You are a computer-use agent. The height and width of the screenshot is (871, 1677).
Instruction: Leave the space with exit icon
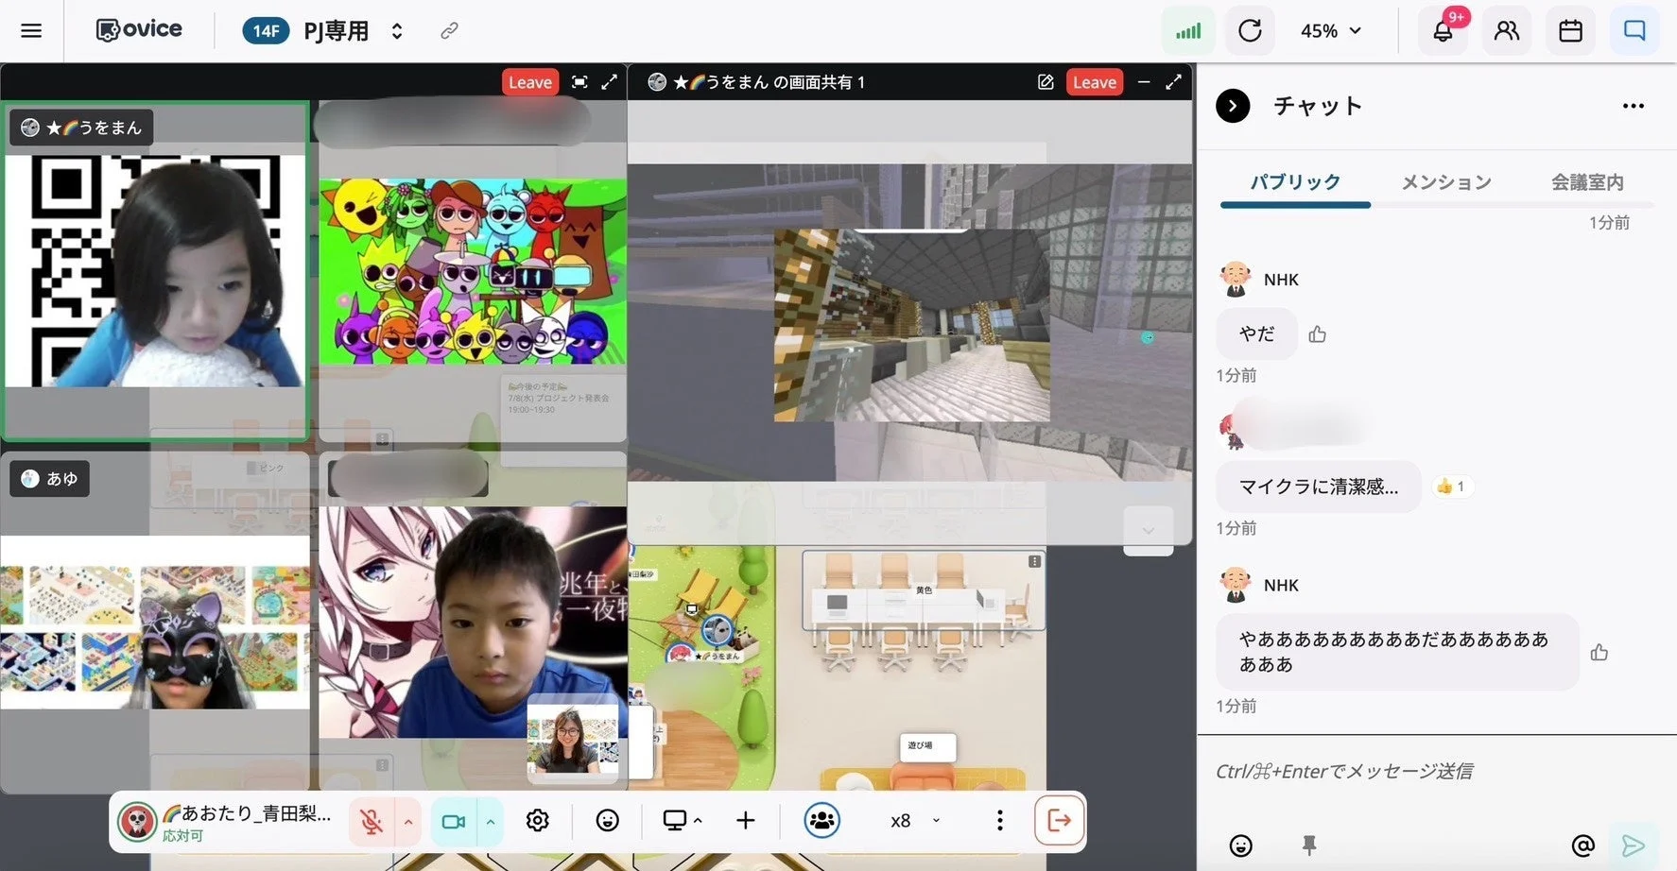pyautogui.click(x=1059, y=821)
